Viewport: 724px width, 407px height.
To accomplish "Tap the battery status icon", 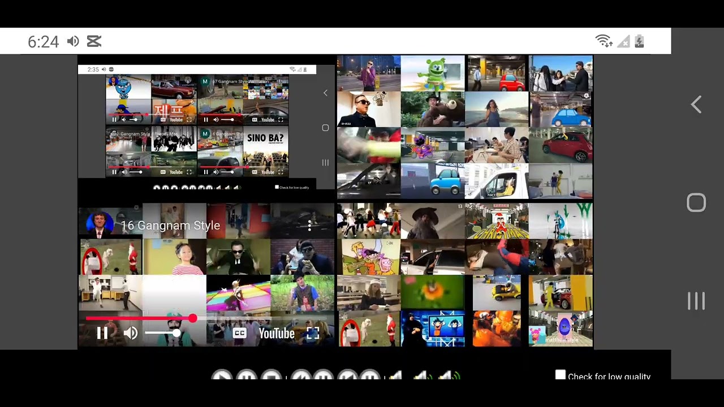I will (639, 41).
